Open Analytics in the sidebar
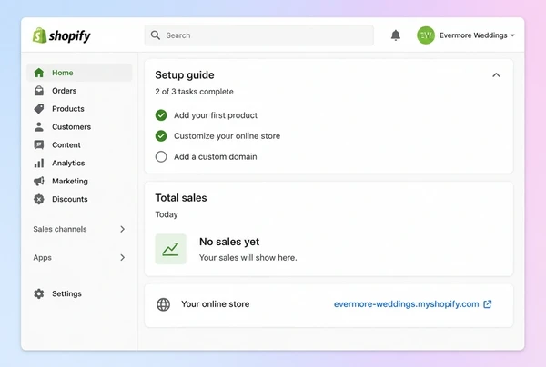 point(79,163)
